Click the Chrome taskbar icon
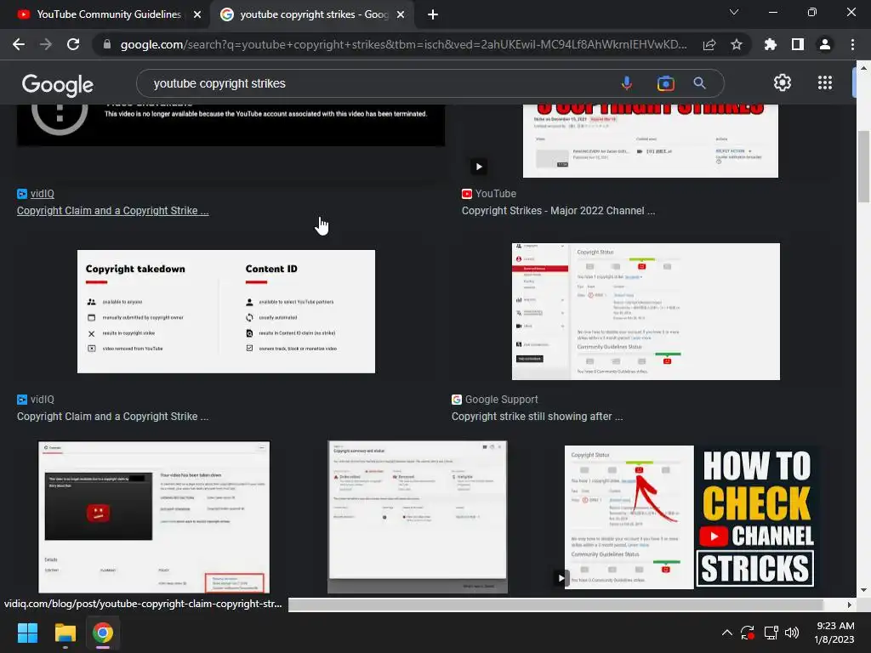This screenshot has height=653, width=871. (103, 633)
